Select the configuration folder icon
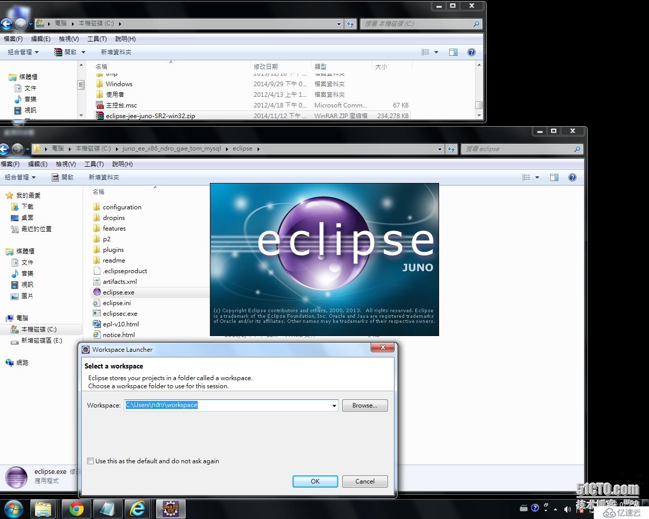Viewport: 649px width, 519px height. point(97,207)
